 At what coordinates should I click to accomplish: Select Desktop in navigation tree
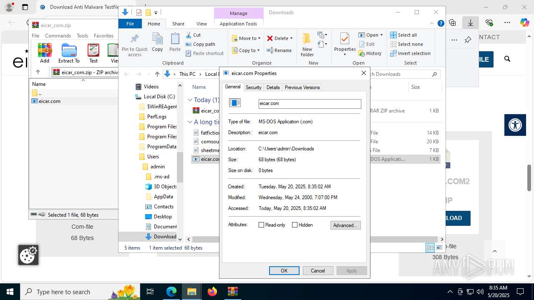(163, 217)
